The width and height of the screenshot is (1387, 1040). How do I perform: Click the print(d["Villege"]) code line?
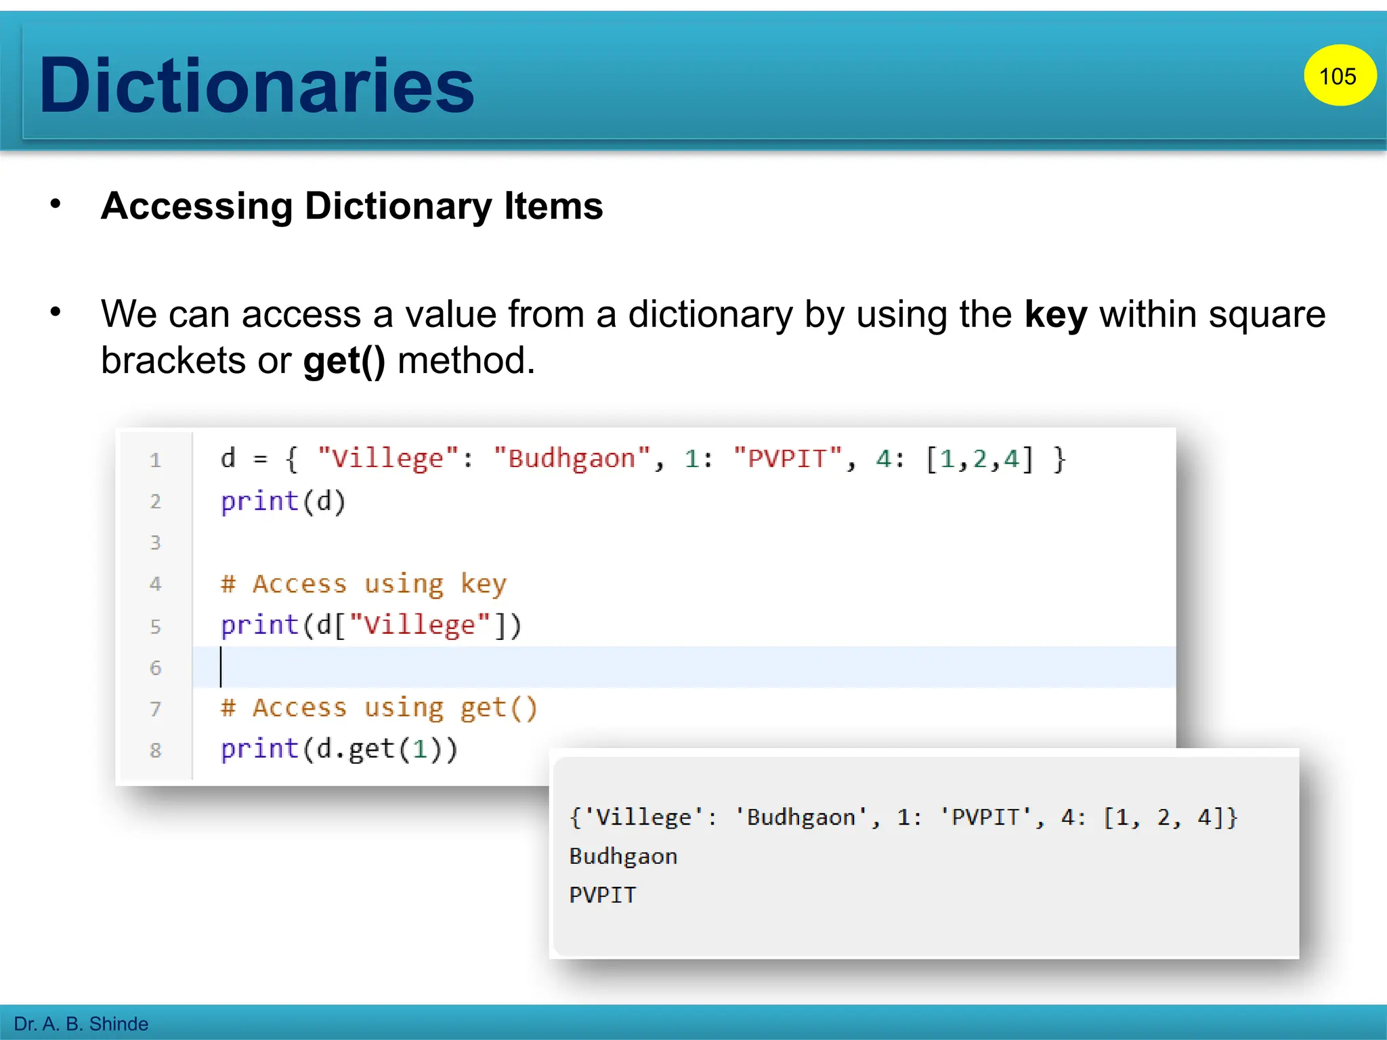[371, 625]
